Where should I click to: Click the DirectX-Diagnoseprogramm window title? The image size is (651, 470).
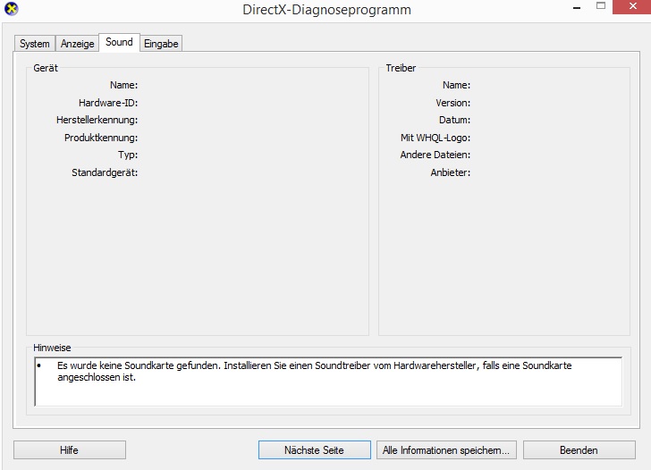click(x=326, y=10)
